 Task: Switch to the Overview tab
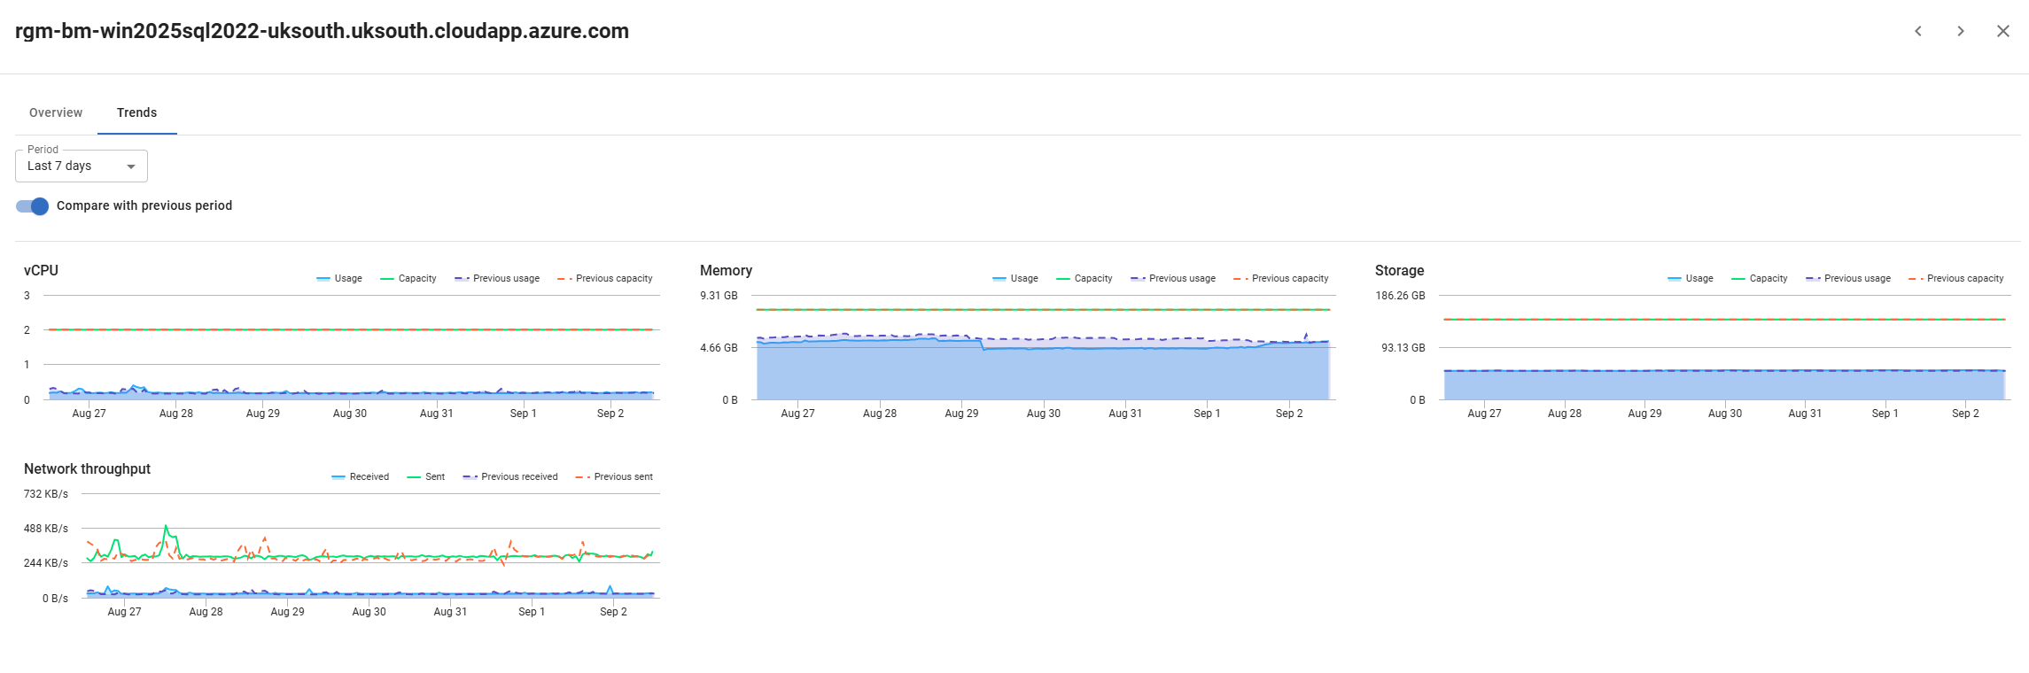[x=56, y=112]
